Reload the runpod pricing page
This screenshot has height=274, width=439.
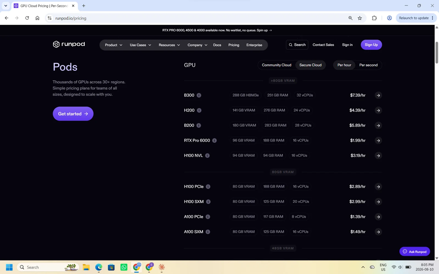click(27, 18)
